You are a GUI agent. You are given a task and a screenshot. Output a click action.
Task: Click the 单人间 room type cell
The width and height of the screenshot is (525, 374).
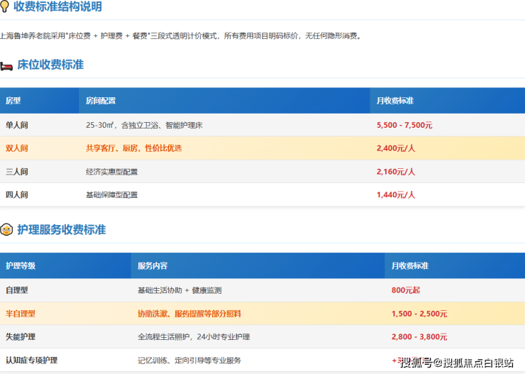click(17, 125)
